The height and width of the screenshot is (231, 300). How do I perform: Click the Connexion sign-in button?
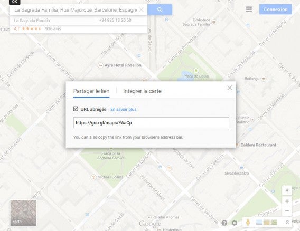pos(276,9)
